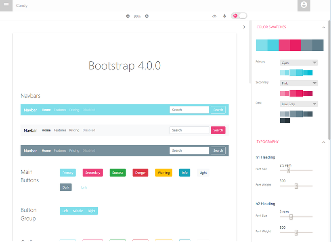Image resolution: width=331 pixels, height=242 pixels.
Task: Click Home in the light navbar
Action: (46, 130)
